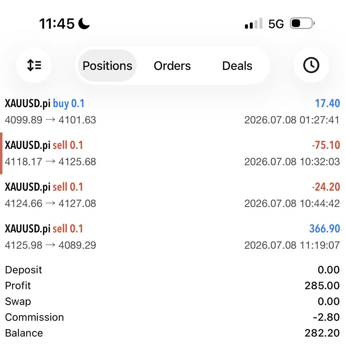Image resolution: width=345 pixels, height=351 pixels.
Task: Tap the Balance summary row
Action: click(172, 333)
